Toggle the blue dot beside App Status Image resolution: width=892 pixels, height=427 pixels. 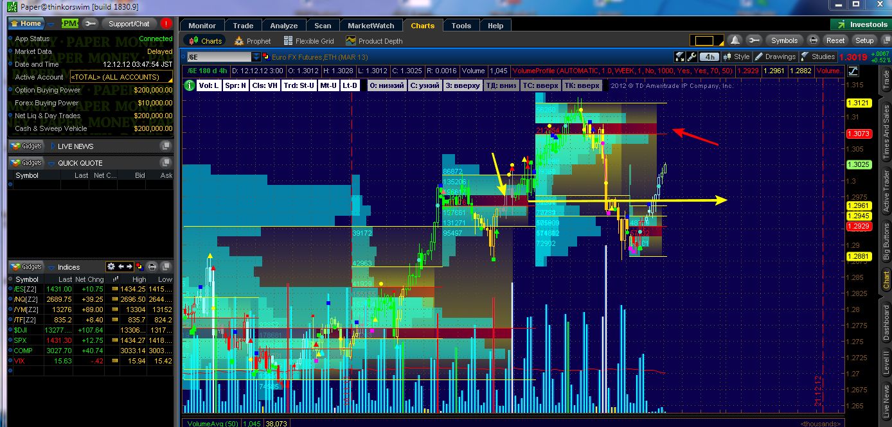(x=10, y=39)
